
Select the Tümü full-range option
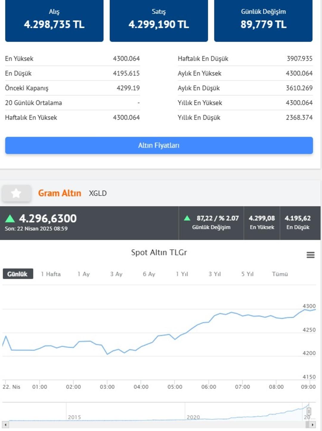[280, 274]
